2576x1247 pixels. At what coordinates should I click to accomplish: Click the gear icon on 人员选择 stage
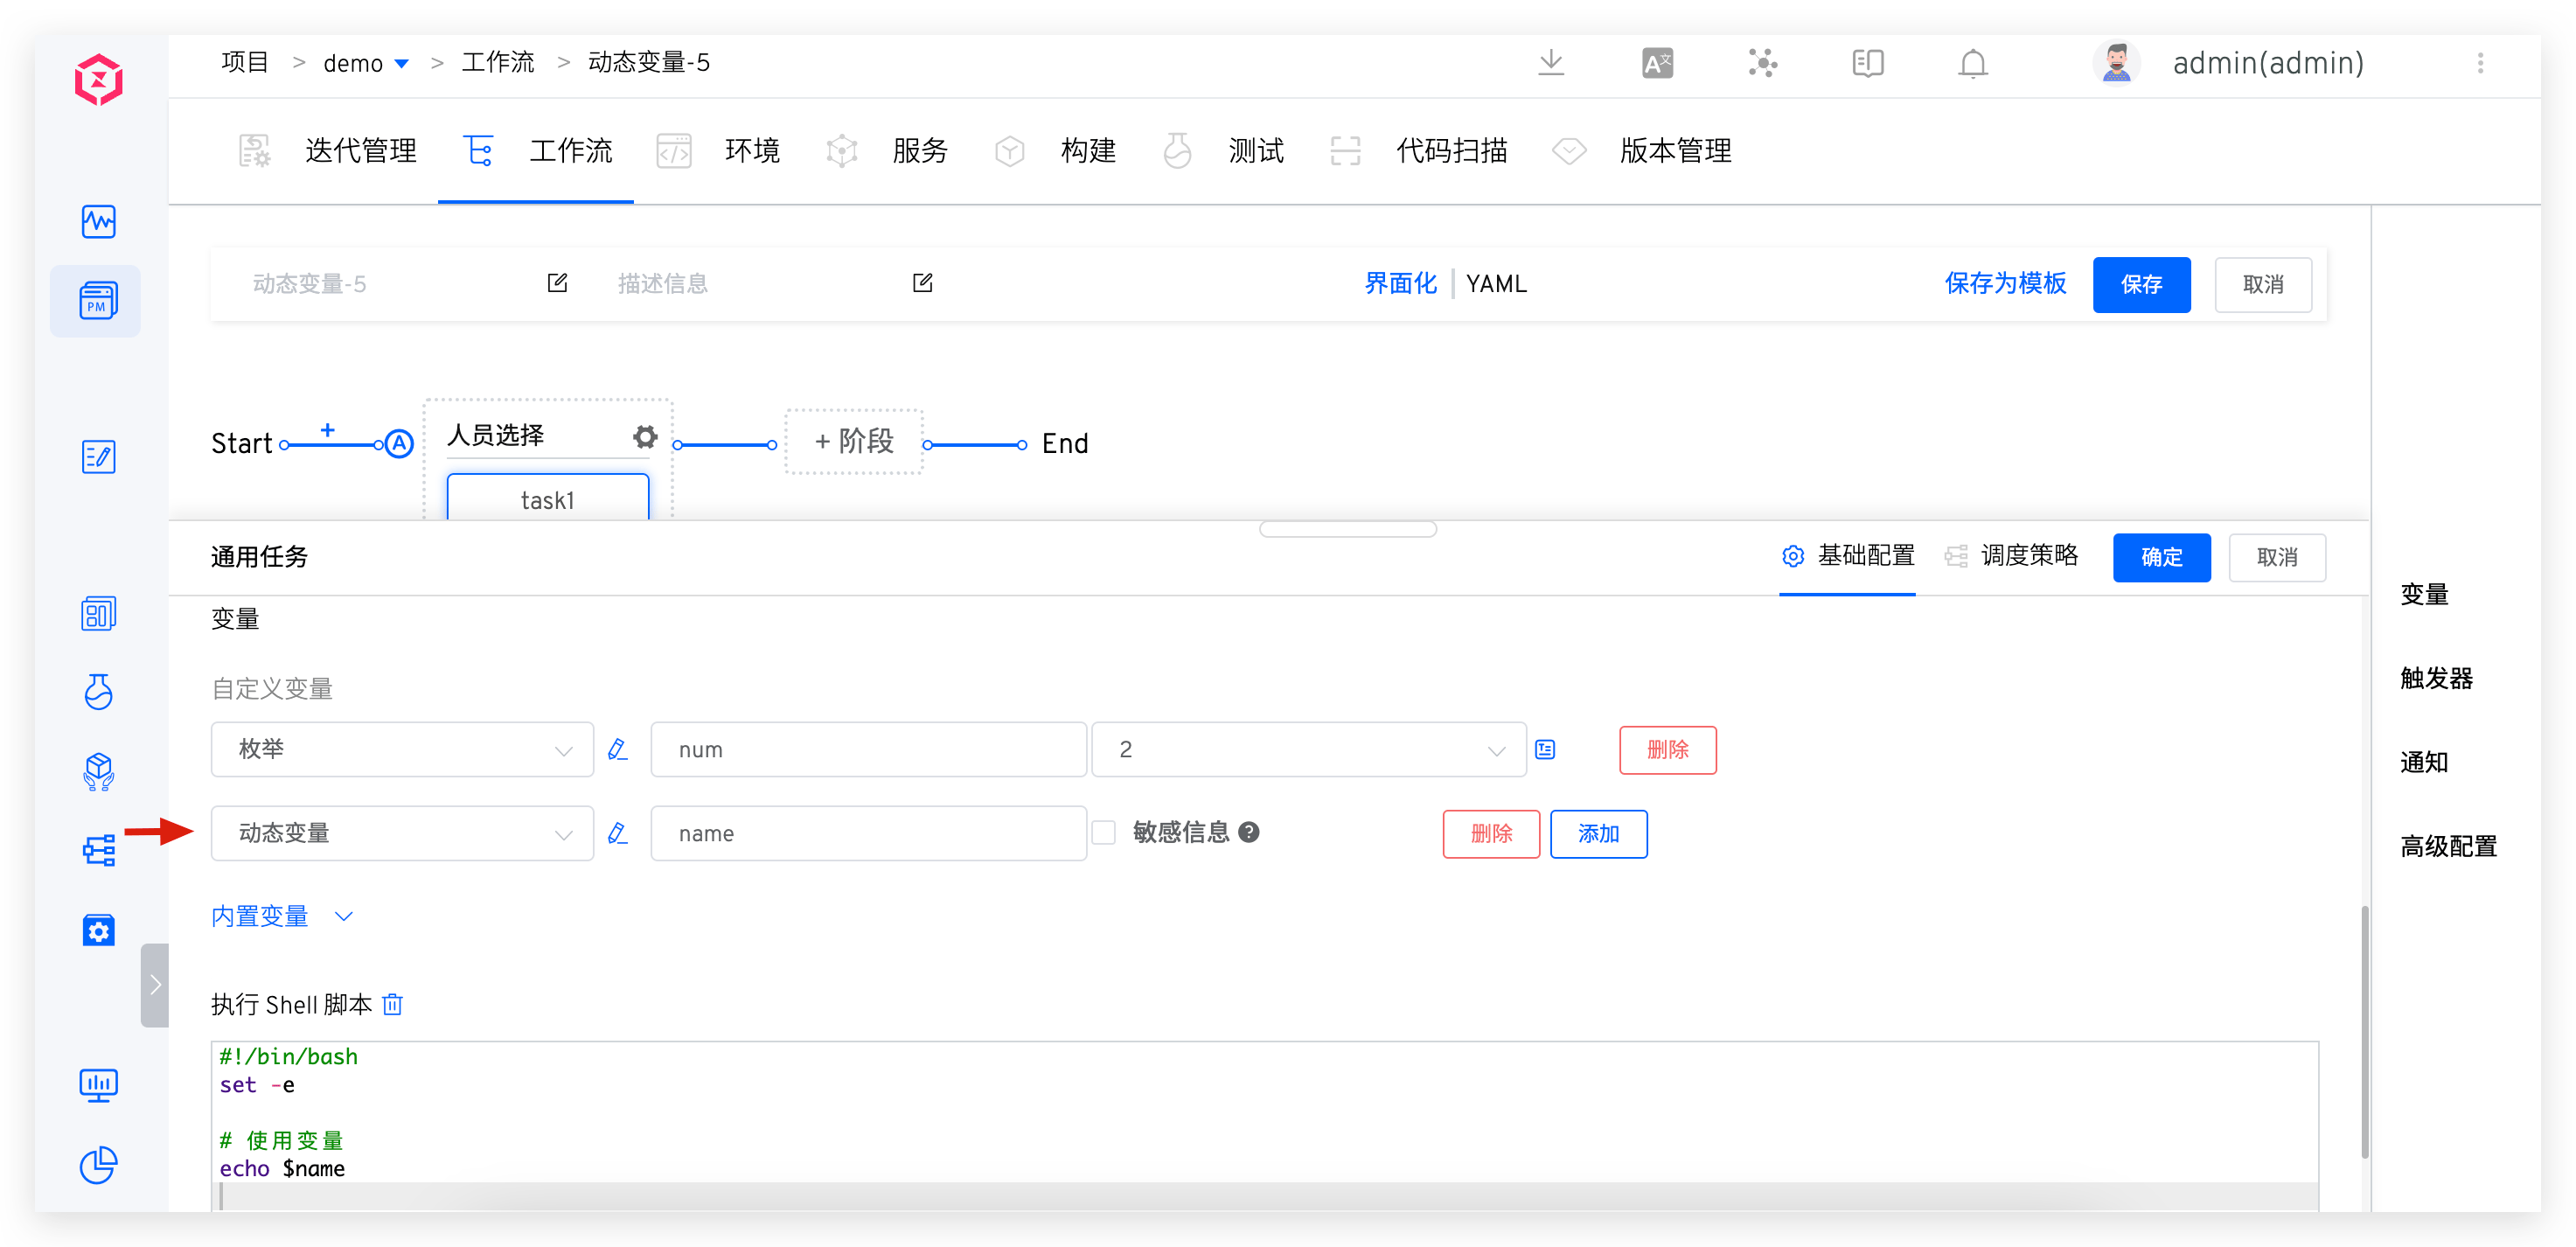pyautogui.click(x=645, y=436)
